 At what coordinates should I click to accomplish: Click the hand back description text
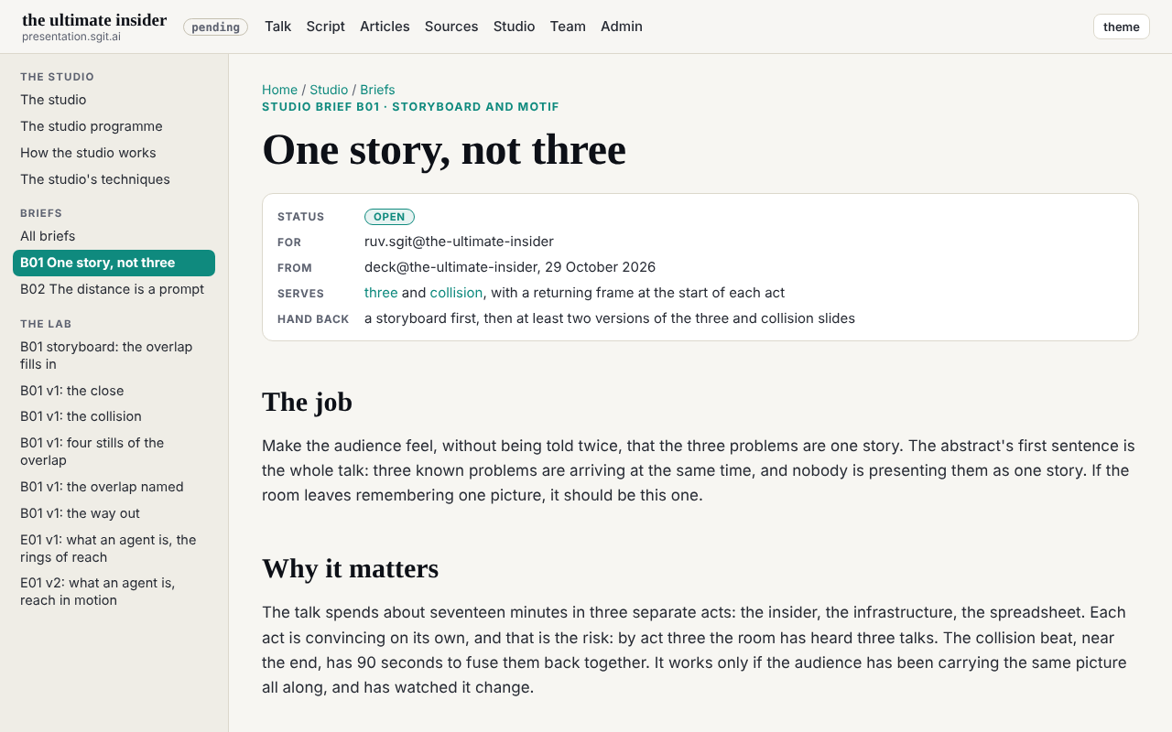(610, 318)
